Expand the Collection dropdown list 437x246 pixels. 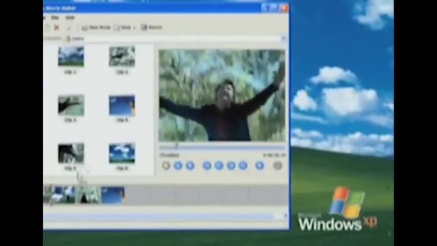pos(283,38)
